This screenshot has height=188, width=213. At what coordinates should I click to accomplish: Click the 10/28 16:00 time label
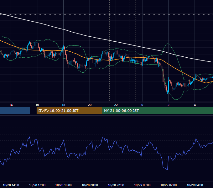click(37, 185)
